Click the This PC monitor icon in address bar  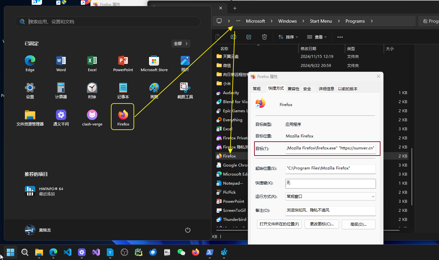(x=219, y=21)
